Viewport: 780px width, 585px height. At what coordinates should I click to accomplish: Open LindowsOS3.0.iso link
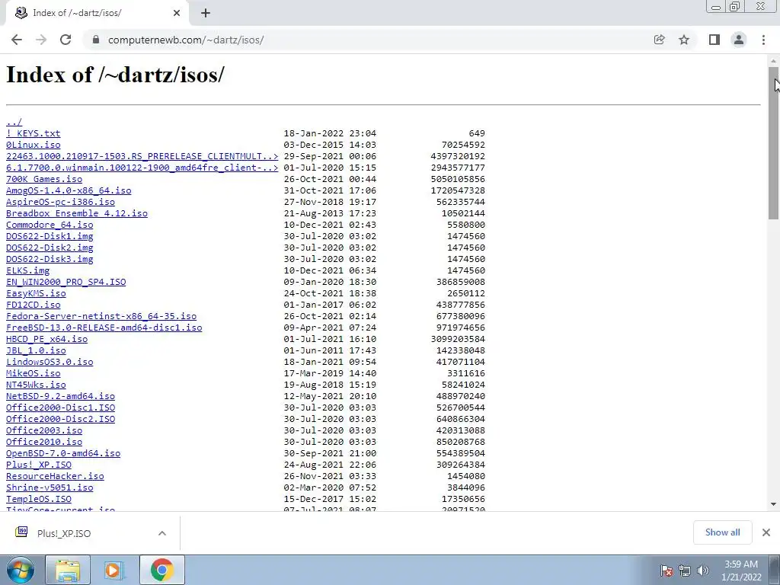pos(50,362)
